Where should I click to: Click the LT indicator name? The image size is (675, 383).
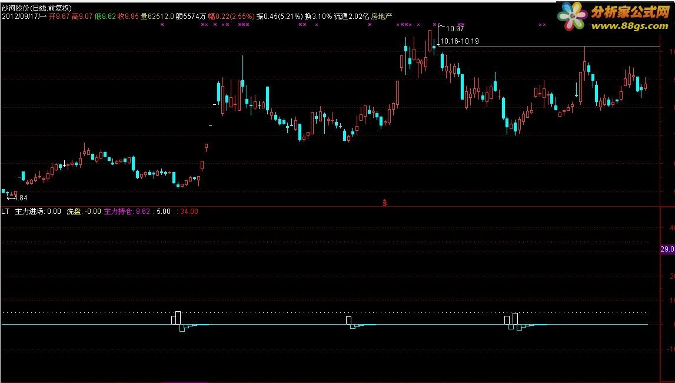[x=5, y=212]
